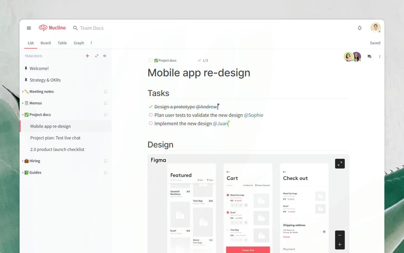Click the Nuclino logo
Viewport: 404px width, 253px height.
(x=52, y=28)
